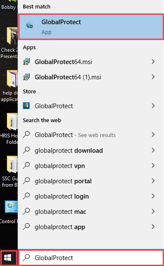Select the globalprotect download web suggestion

pyautogui.click(x=91, y=151)
